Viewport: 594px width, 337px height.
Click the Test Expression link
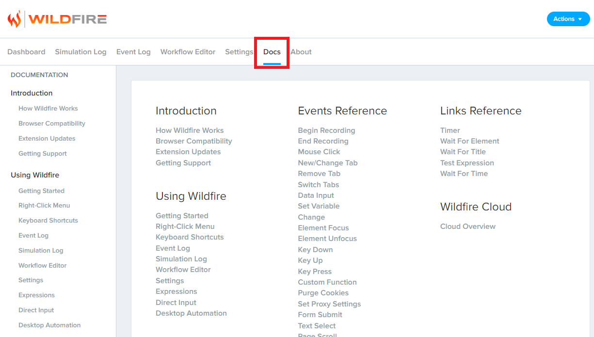pyautogui.click(x=467, y=163)
